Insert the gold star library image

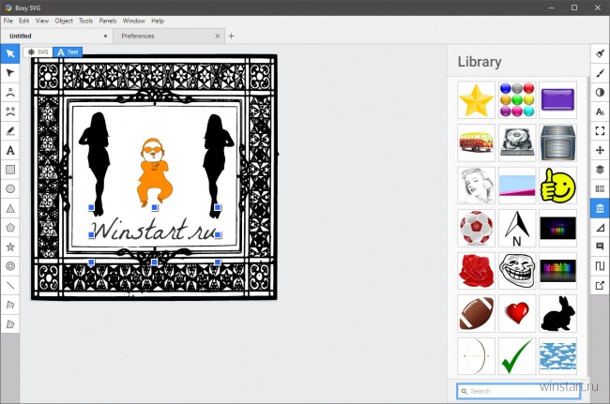point(476,100)
